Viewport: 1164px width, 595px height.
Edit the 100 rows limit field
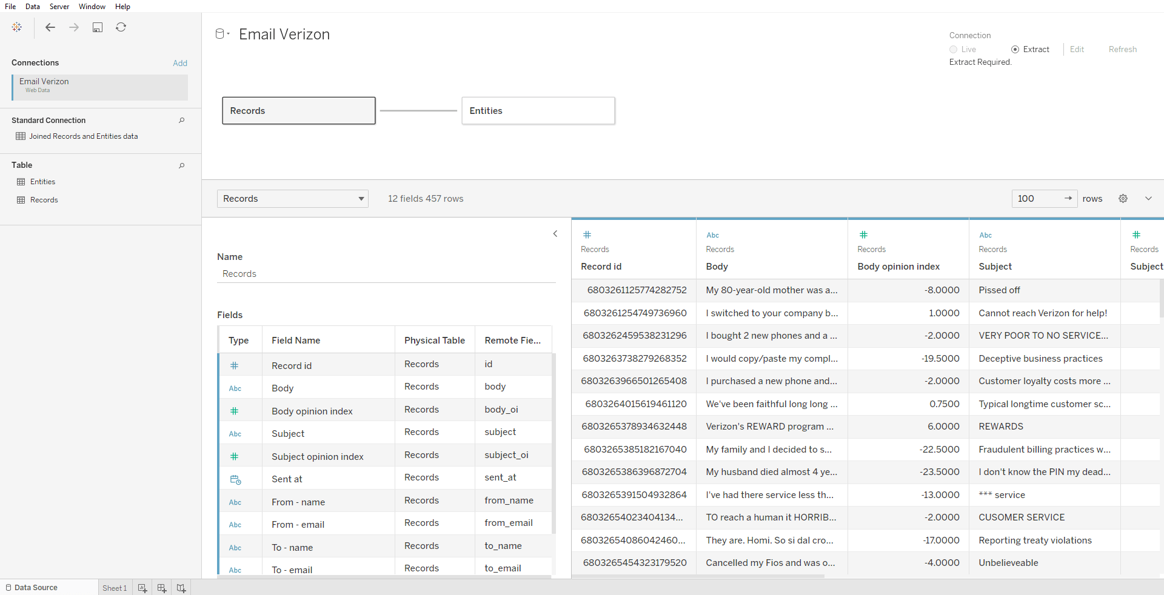pos(1039,199)
